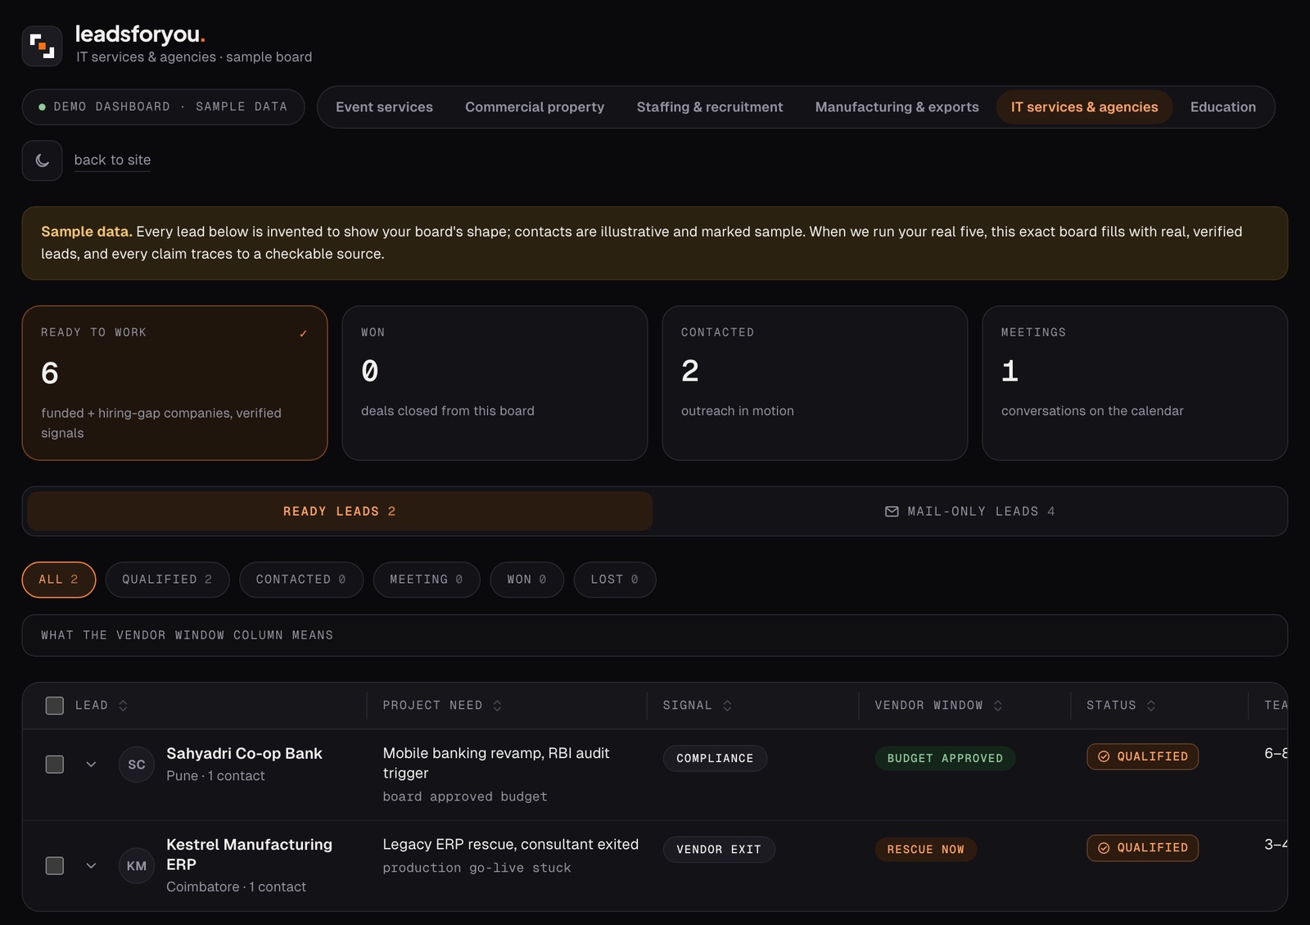Click the Ready to Work stat card
The image size is (1310, 925).
pyautogui.click(x=174, y=383)
